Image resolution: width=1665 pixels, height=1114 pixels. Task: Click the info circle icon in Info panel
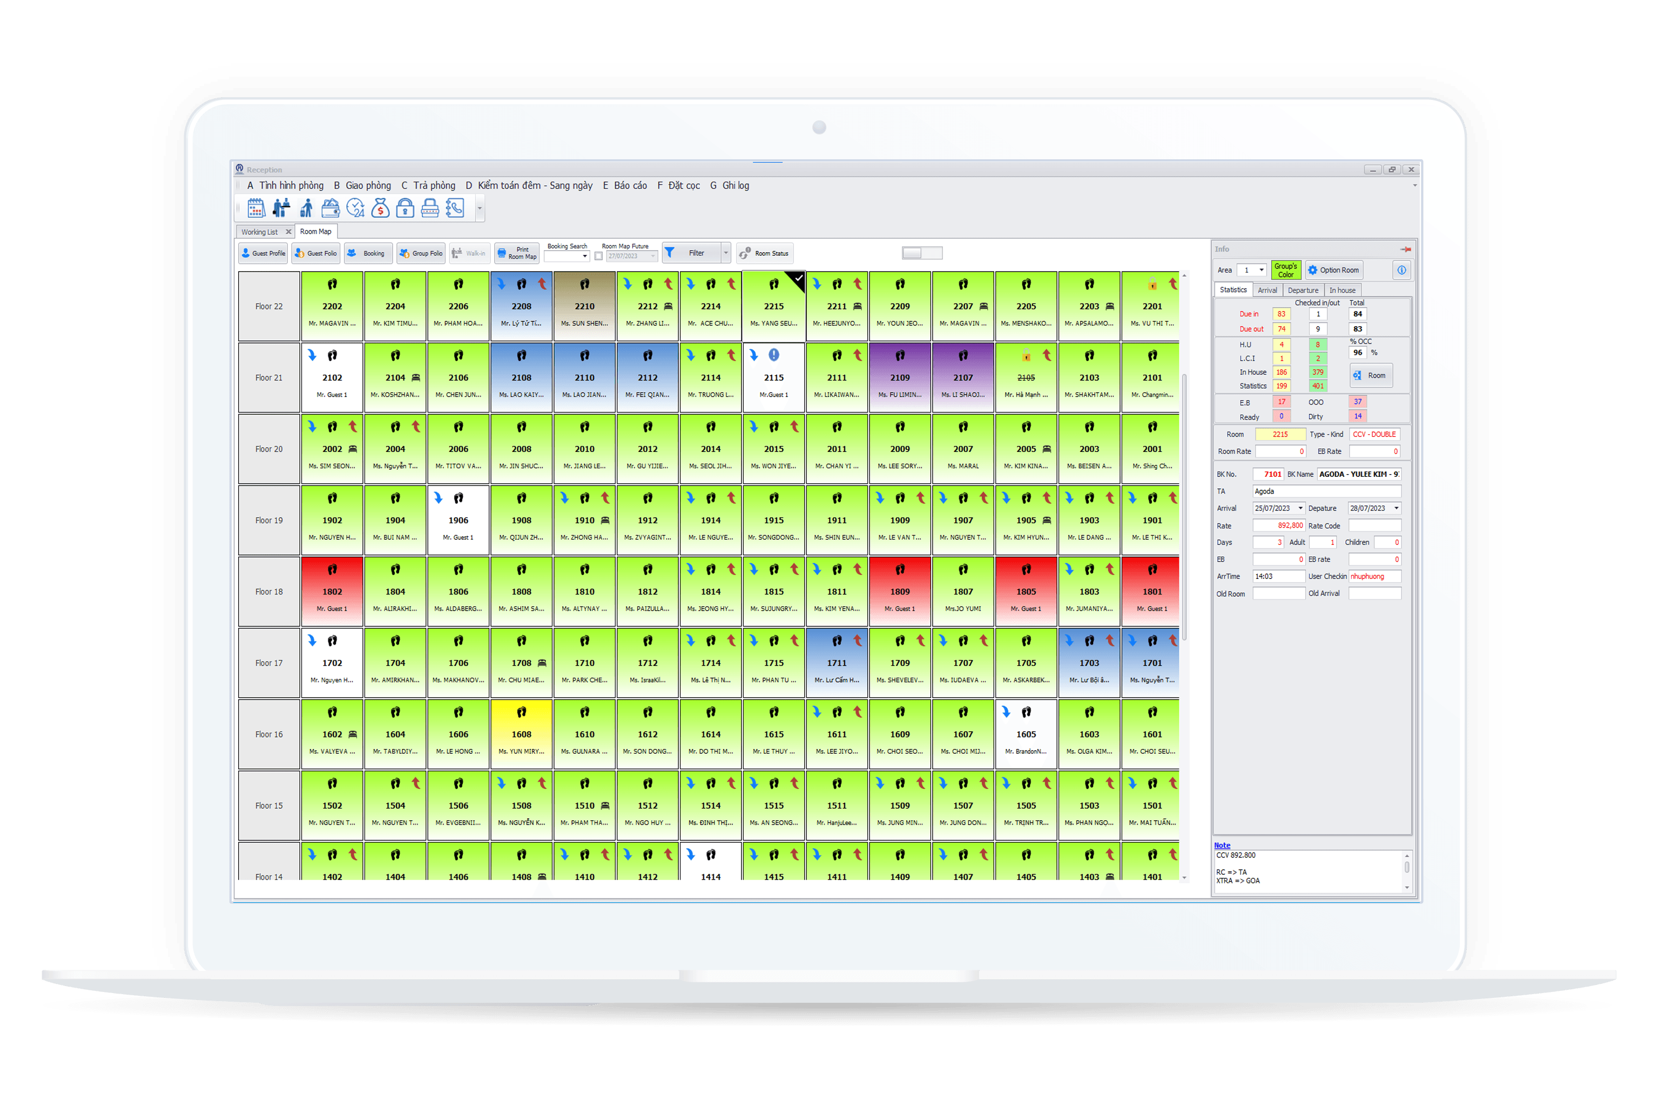pyautogui.click(x=1401, y=270)
